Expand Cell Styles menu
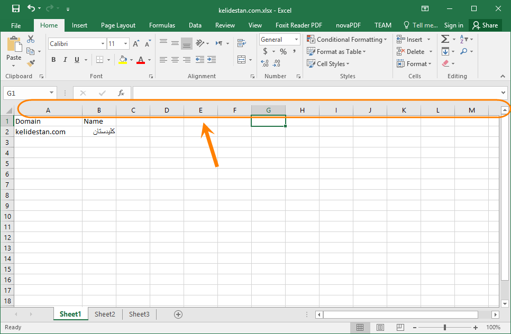The image size is (511, 334). pyautogui.click(x=348, y=64)
